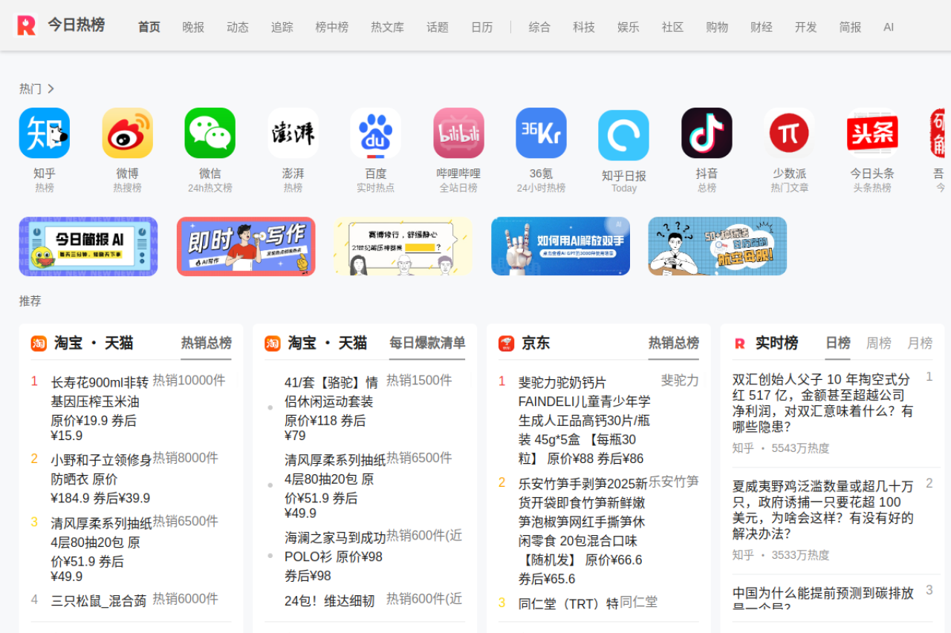Switch 实时榜 to the 日榜 tab
The image size is (951, 633).
point(838,344)
